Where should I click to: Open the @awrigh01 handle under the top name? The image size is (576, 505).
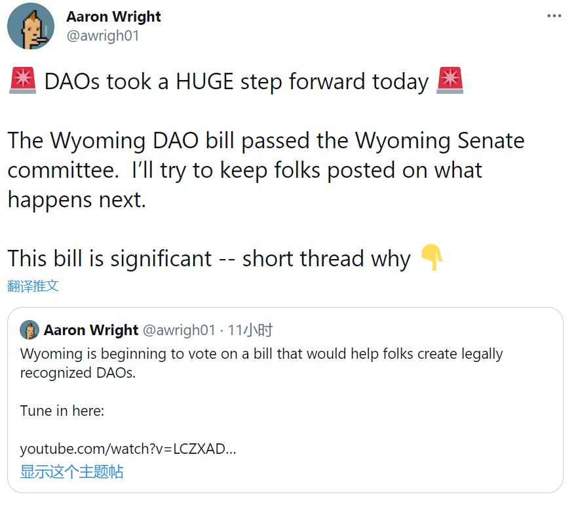pos(103,36)
